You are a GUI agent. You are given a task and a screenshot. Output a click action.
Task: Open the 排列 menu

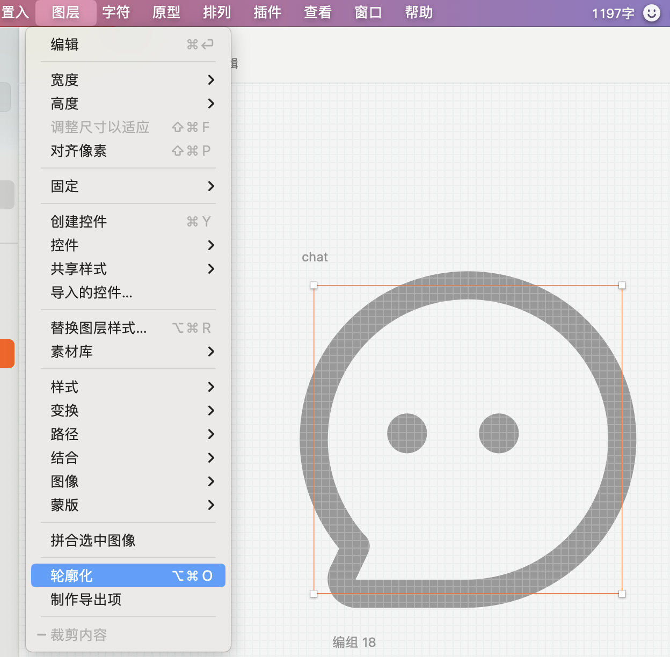[217, 12]
